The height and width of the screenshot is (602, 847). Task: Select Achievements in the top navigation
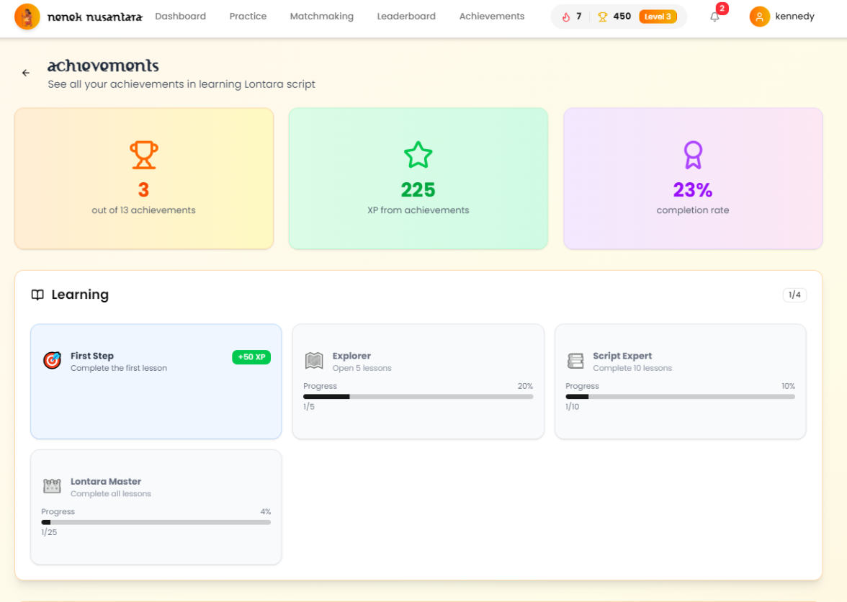tap(491, 16)
